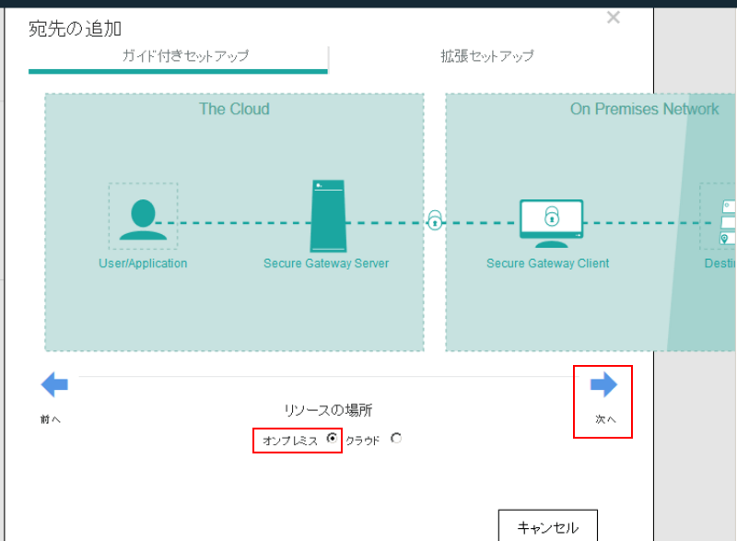This screenshot has width=737, height=541.
Task: Switch to 拡張セットアップ tab
Action: tap(487, 56)
